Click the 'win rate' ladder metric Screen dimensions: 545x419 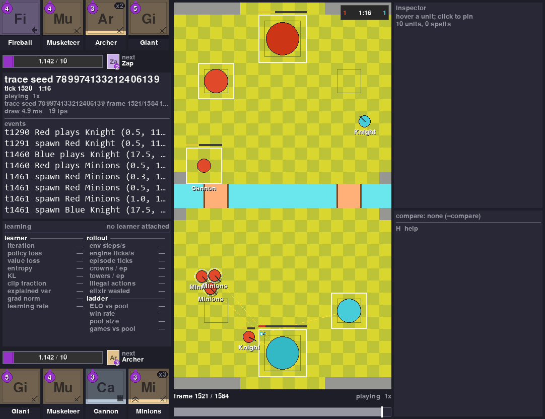[127, 314]
